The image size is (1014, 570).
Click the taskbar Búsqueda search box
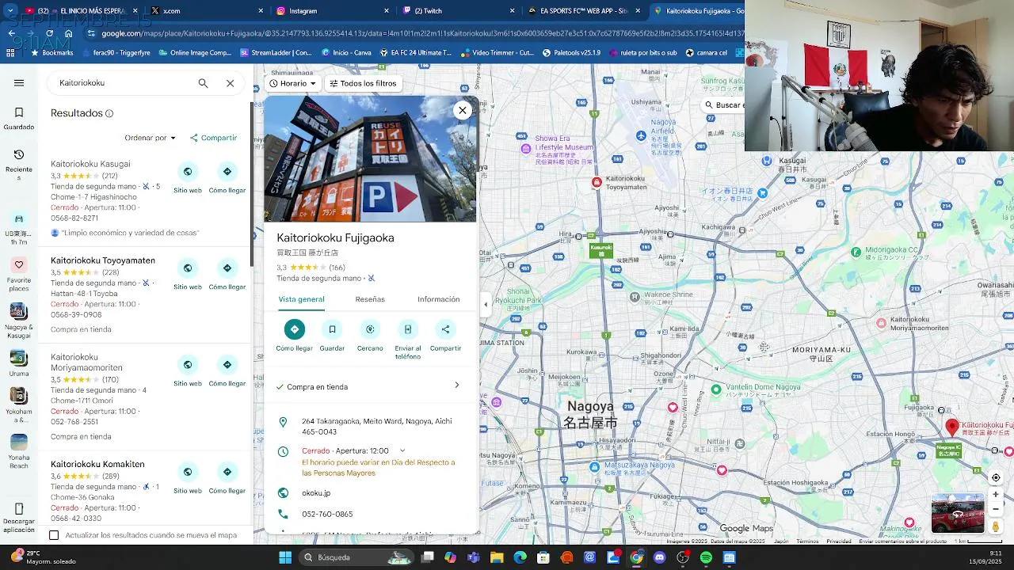pyautogui.click(x=356, y=557)
